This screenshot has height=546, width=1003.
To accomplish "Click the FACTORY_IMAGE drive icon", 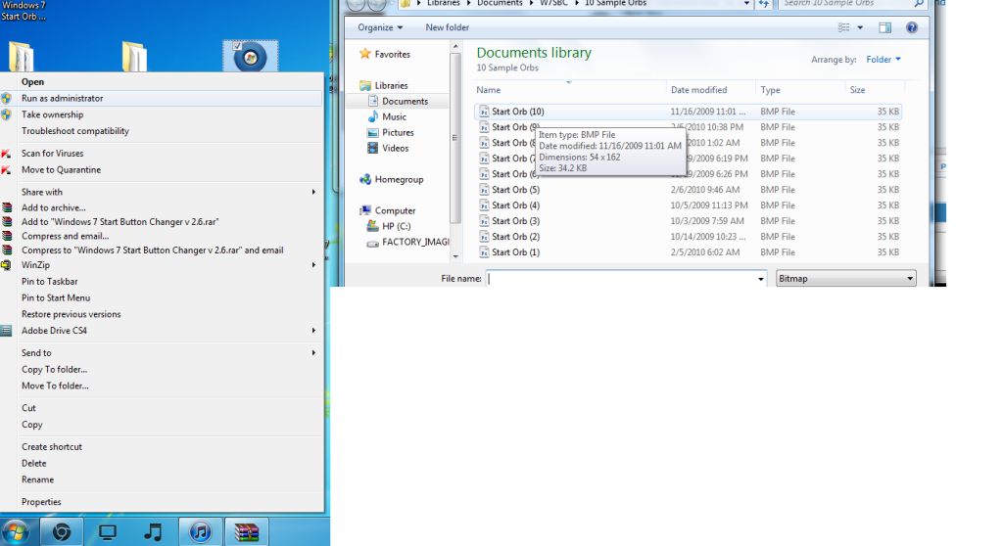I will (x=373, y=243).
